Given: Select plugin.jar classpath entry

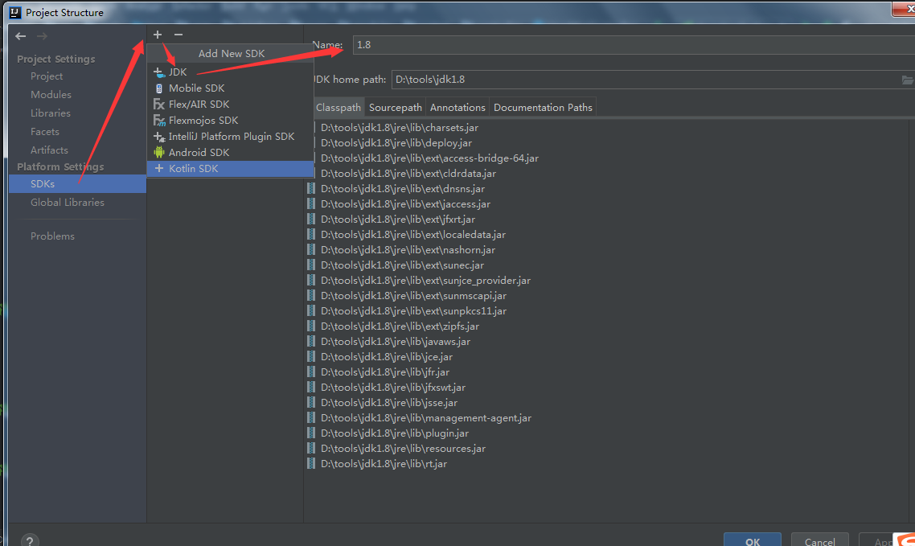Looking at the screenshot, I should 395,433.
